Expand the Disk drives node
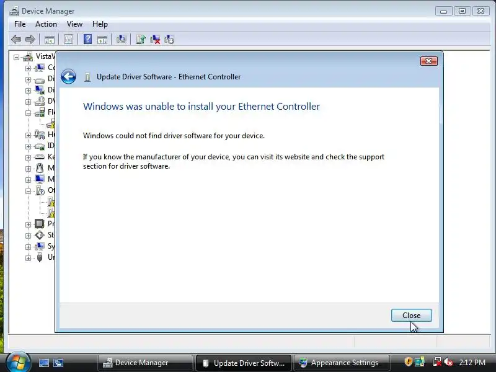Screen dimensions: 496x372 pos(28,79)
